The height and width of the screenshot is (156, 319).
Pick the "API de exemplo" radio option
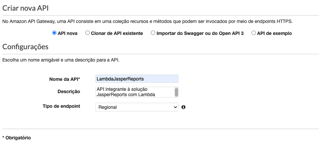pyautogui.click(x=254, y=33)
